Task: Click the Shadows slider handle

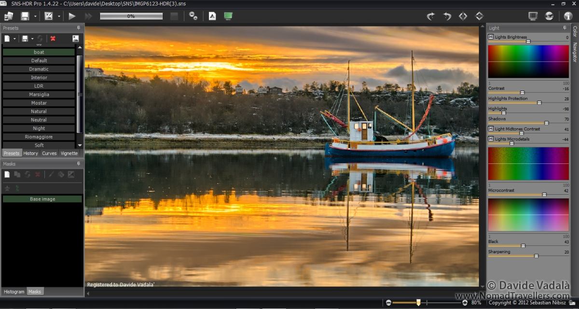Action: [546, 123]
